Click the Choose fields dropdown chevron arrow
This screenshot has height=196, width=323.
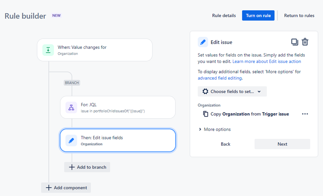(x=259, y=91)
